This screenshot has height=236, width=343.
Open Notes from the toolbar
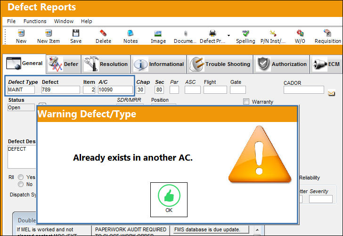(131, 33)
